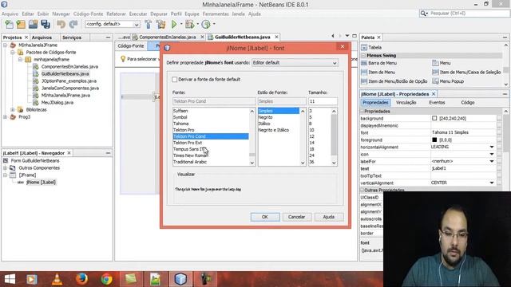Click Vinculação properties tab
Viewport: 511px width, 287px height.
point(406,103)
